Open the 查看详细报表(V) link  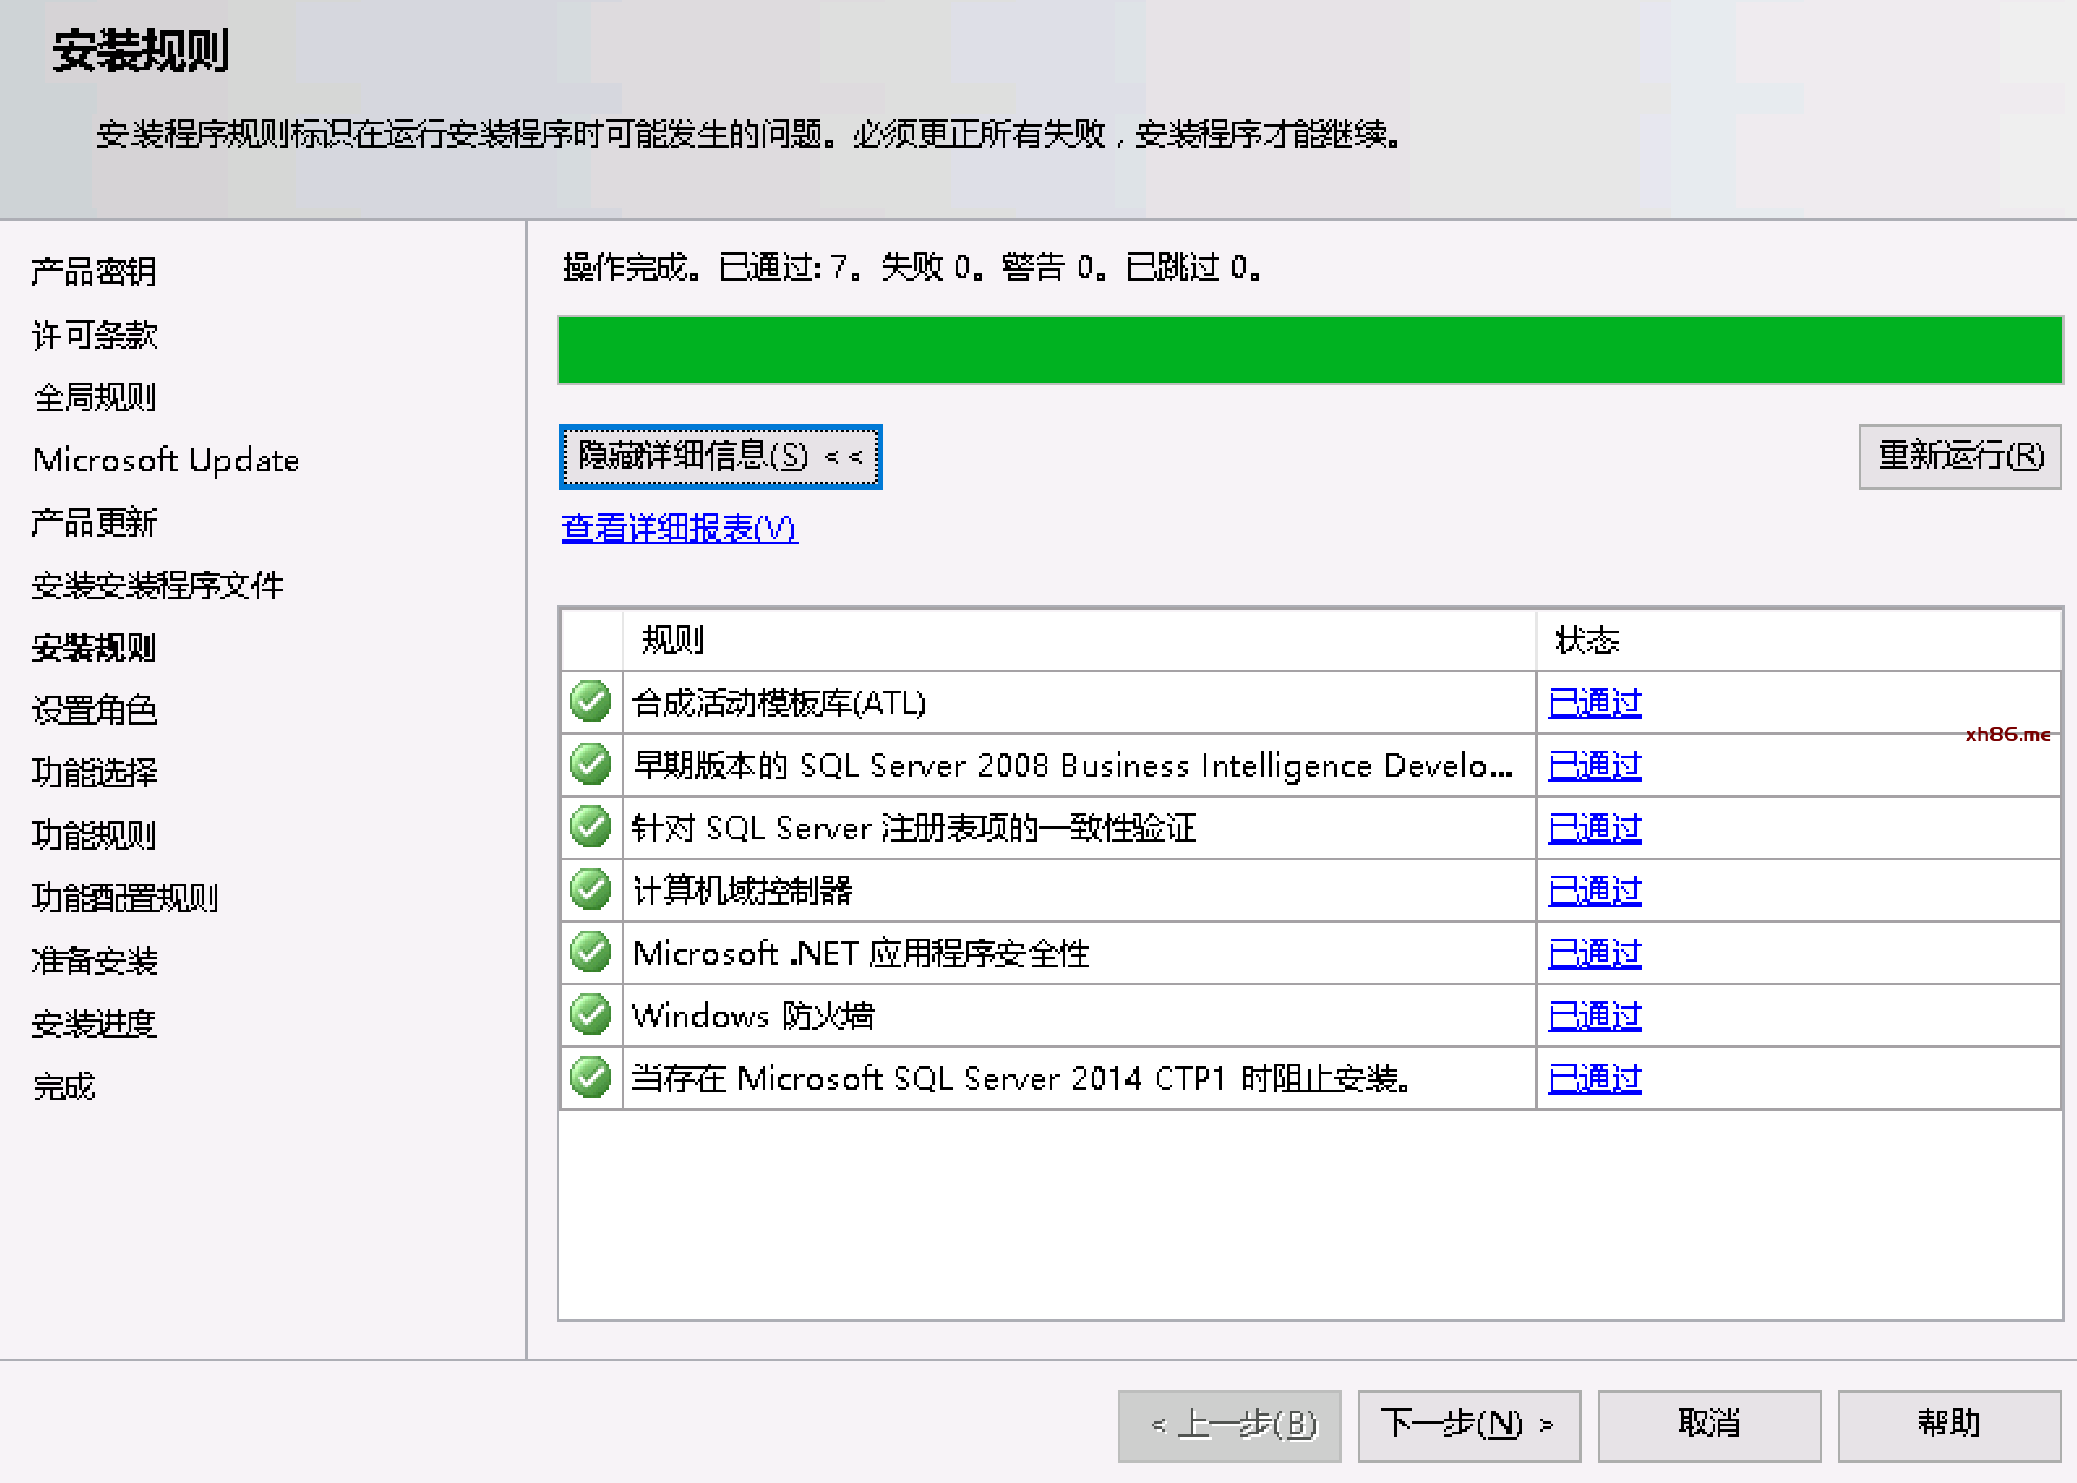click(x=679, y=528)
